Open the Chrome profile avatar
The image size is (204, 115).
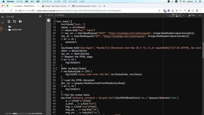point(197,11)
